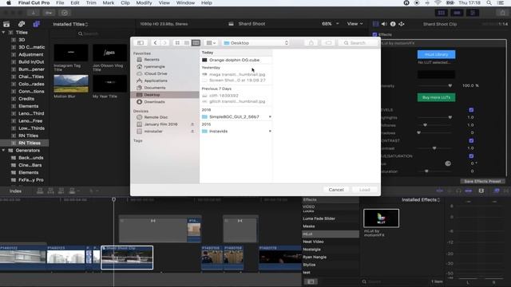This screenshot has width=511, height=287.
Task: Go back in file dialog
Action: (156, 43)
